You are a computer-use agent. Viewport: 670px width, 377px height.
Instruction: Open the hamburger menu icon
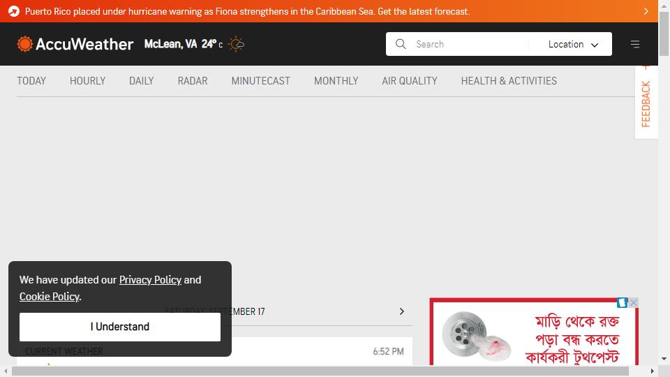tap(635, 44)
